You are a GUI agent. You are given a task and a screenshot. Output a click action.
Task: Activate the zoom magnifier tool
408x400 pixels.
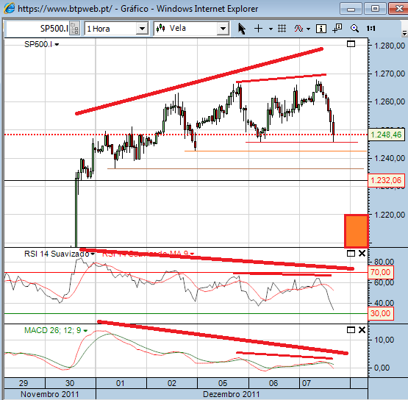tap(354, 29)
